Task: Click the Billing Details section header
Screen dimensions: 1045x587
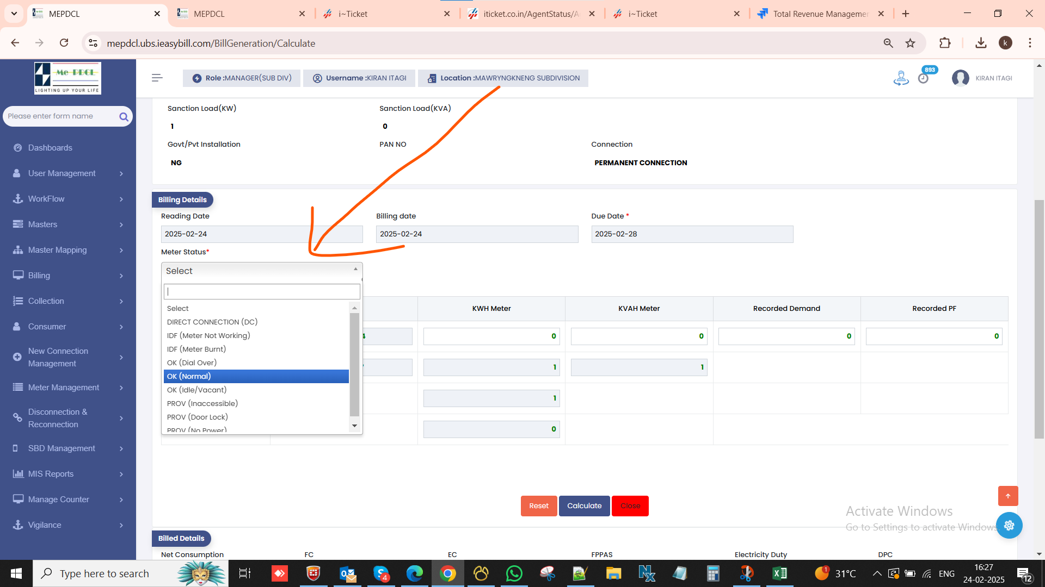Action: point(182,199)
